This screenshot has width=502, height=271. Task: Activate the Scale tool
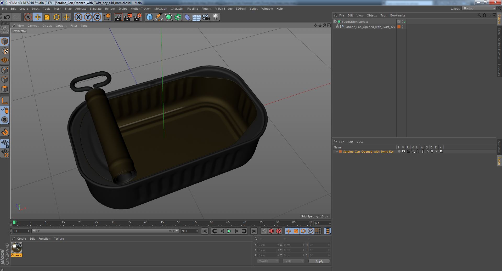click(47, 17)
